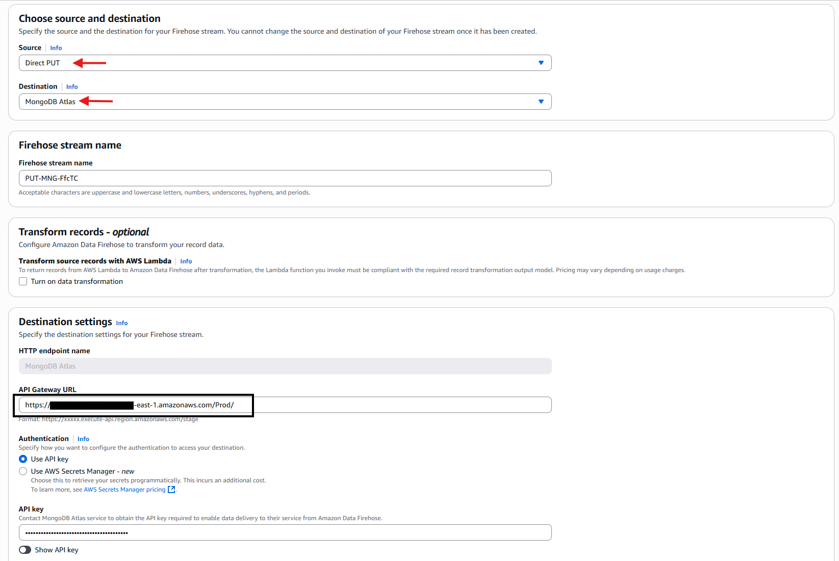Select the Use API key radio button
The image size is (839, 561).
point(22,458)
